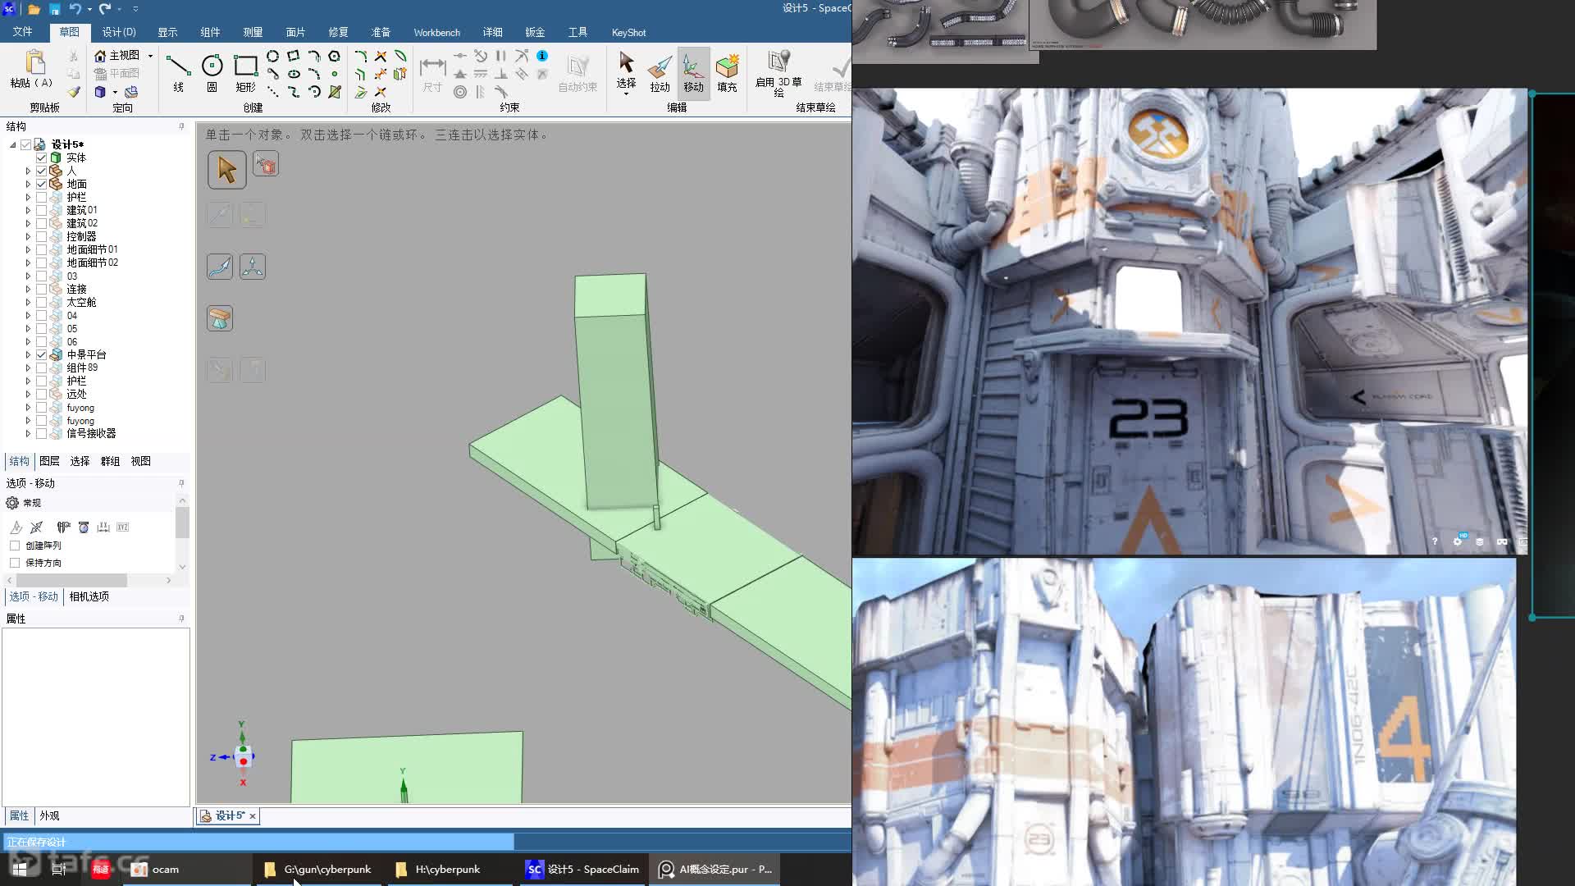1575x886 pixels.
Task: Click the saving design progress bar
Action: pyautogui.click(x=258, y=842)
